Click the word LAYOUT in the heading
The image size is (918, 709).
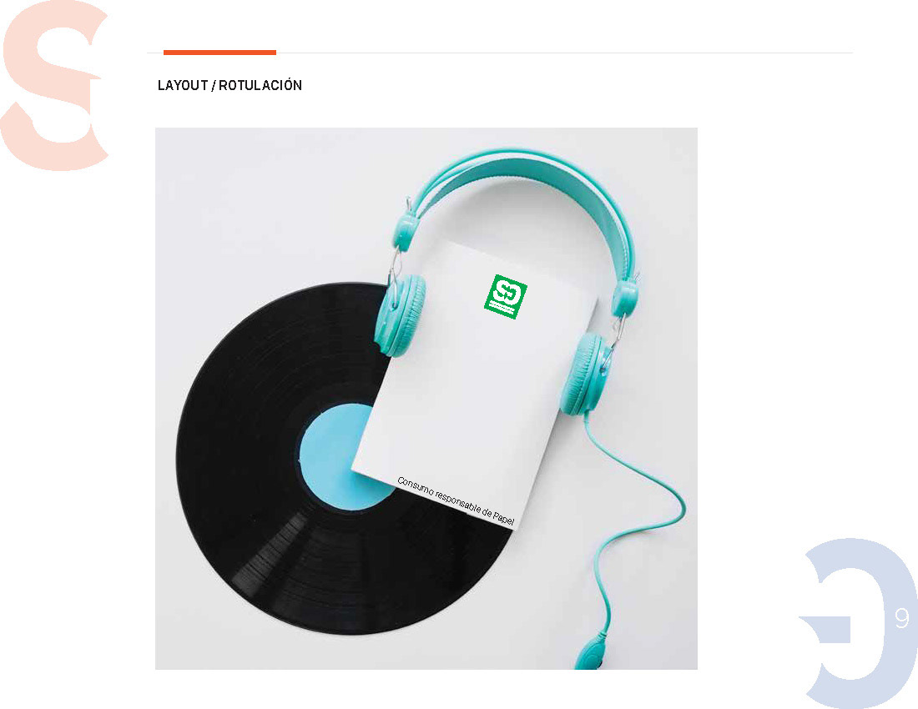[x=183, y=85]
